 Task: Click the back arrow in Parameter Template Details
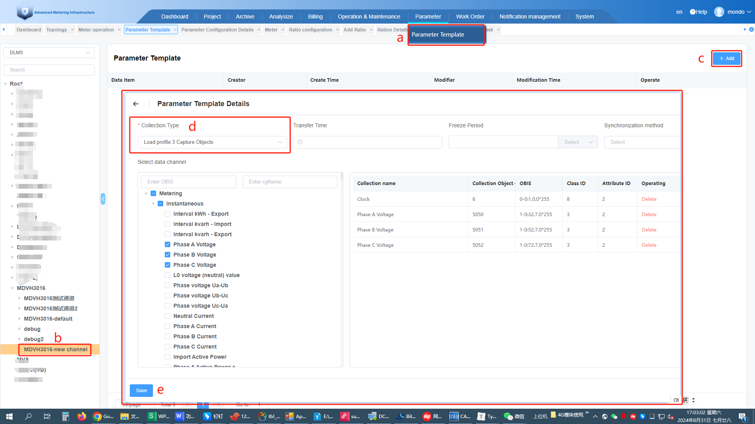[x=136, y=104]
